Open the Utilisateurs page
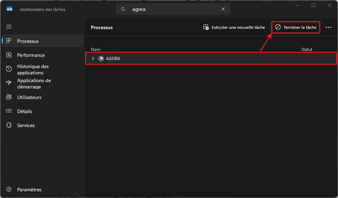The height and width of the screenshot is (198, 338). pyautogui.click(x=43, y=97)
